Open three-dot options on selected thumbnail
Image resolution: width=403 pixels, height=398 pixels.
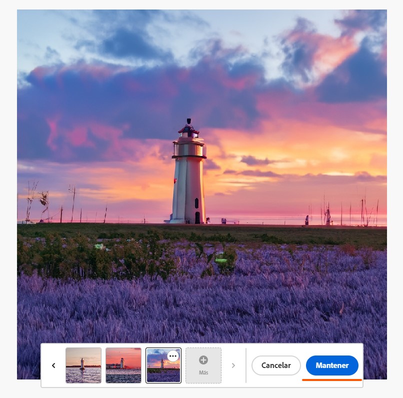click(x=173, y=356)
